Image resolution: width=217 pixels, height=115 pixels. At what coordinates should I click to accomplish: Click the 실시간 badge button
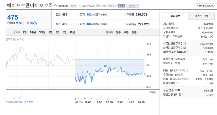121,6
